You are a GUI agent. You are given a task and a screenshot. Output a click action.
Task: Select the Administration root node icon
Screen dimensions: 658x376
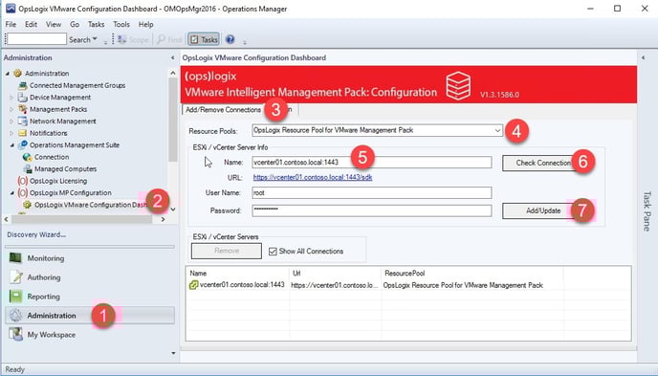(x=17, y=73)
